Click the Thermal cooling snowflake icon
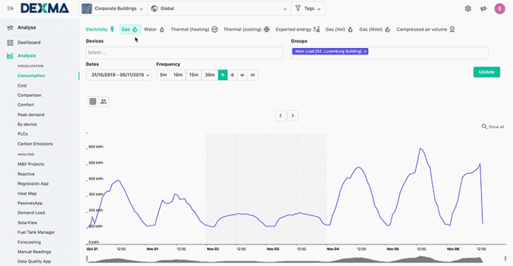This screenshot has height=266, width=513. (267, 29)
